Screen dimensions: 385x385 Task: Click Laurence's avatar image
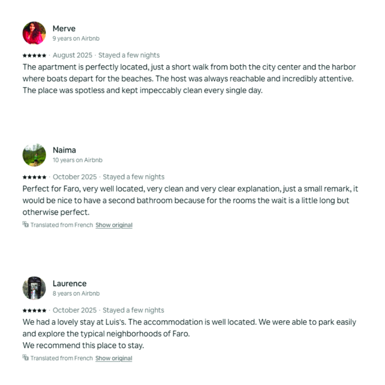[x=34, y=288]
